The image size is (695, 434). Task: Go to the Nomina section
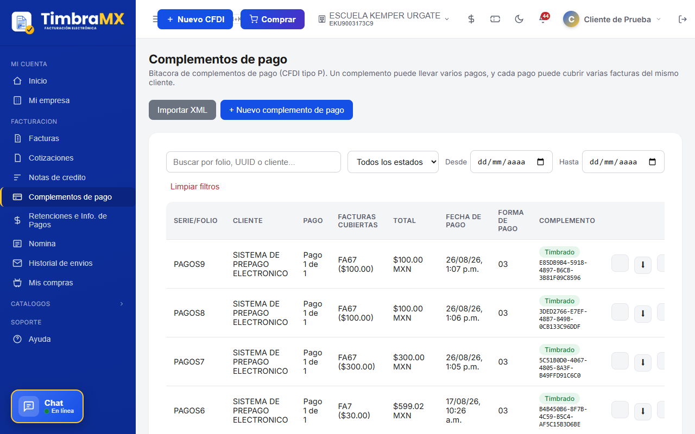68,244
